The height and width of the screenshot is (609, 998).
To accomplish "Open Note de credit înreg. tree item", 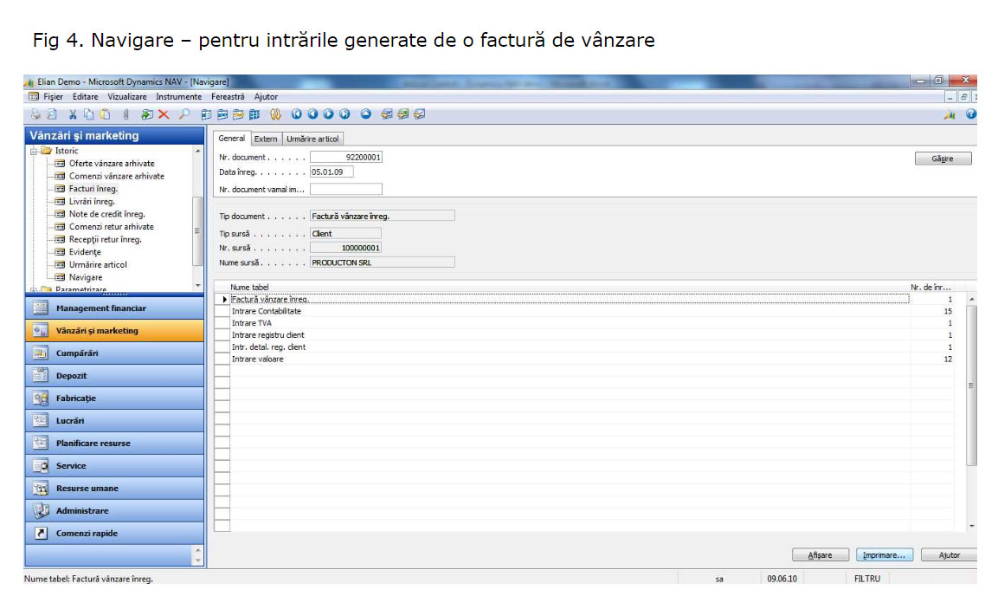I will point(107,214).
